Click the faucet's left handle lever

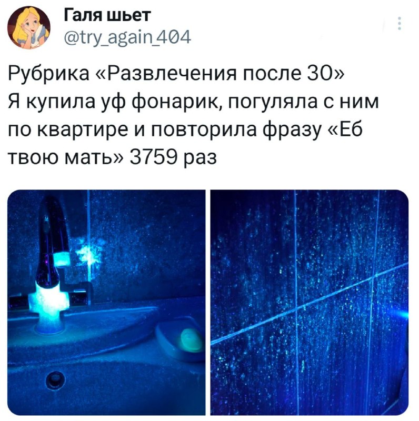[19, 302]
